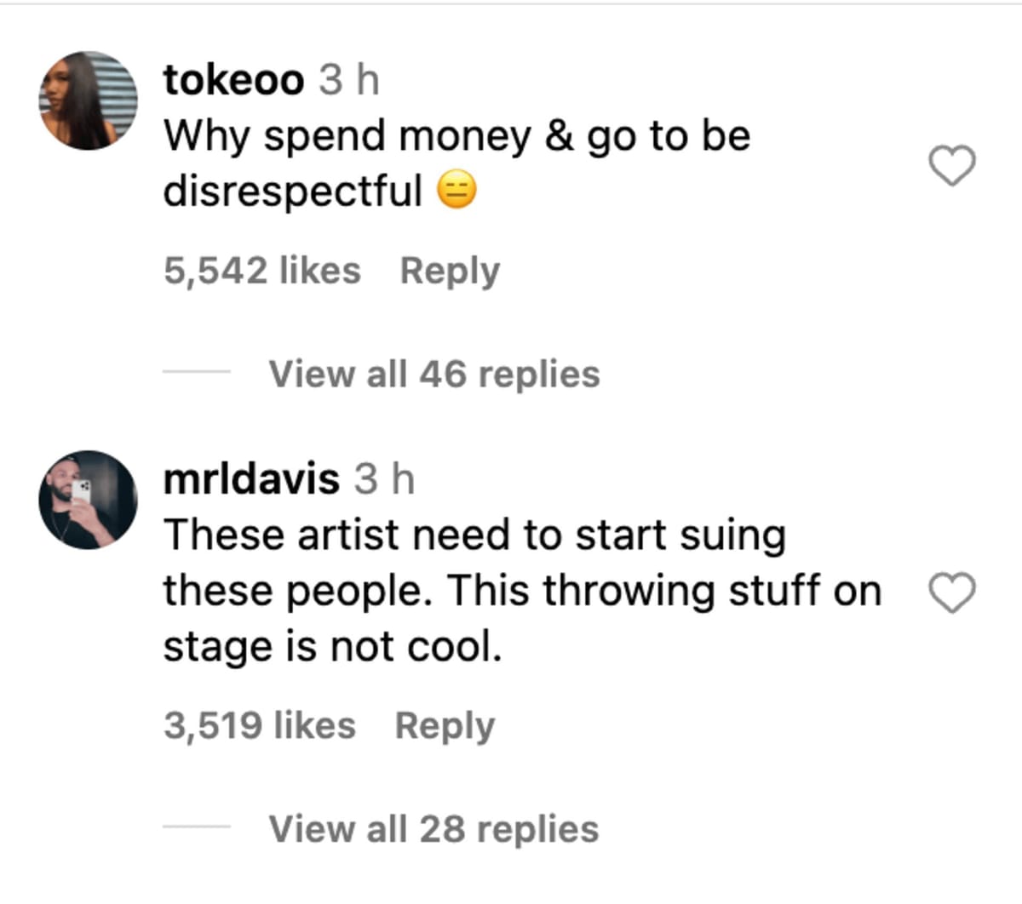
Task: Open tokeoo's profile picture
Action: [x=88, y=96]
